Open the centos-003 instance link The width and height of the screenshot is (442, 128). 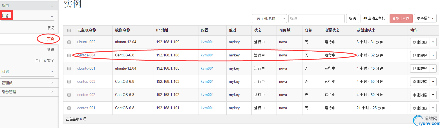coord(86,82)
